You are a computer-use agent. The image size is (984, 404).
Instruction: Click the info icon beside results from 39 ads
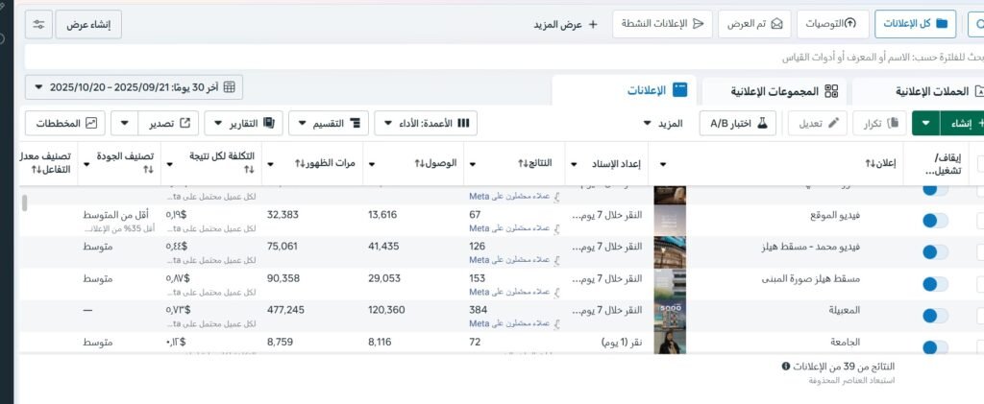786,367
